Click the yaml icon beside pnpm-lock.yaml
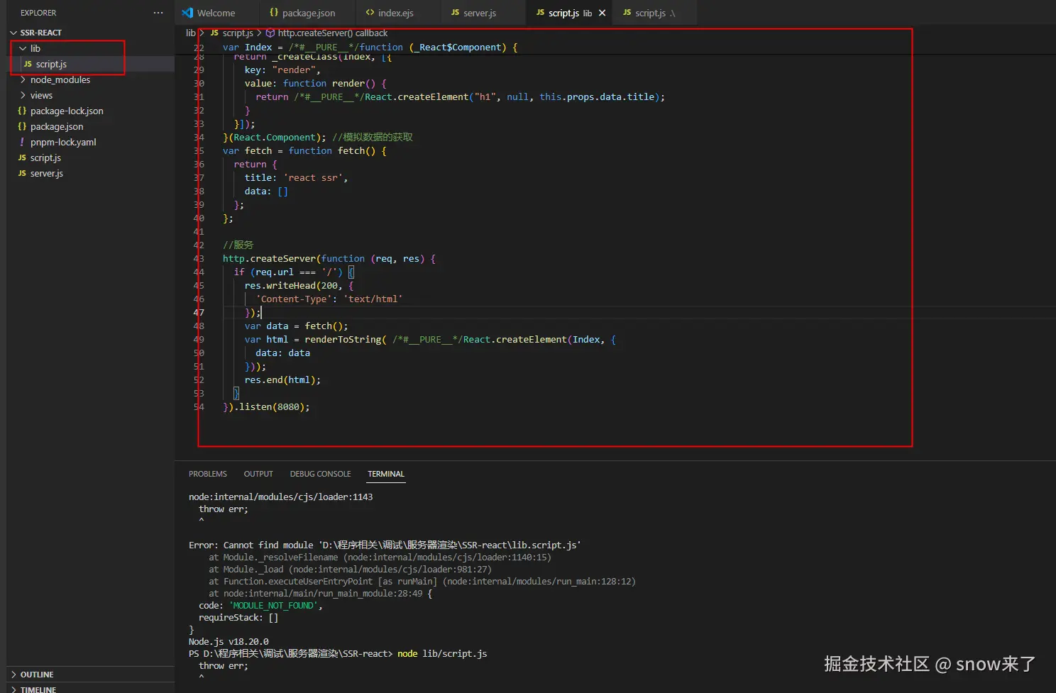Image resolution: width=1056 pixels, height=693 pixels. 22,142
